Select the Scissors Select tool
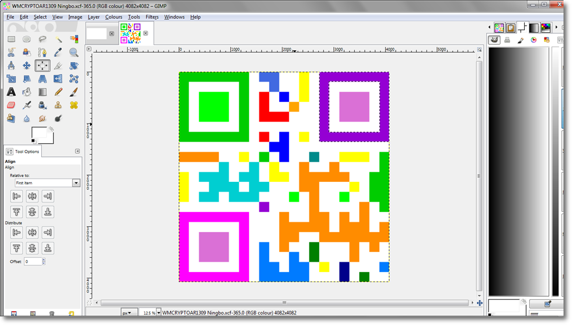 (11, 52)
